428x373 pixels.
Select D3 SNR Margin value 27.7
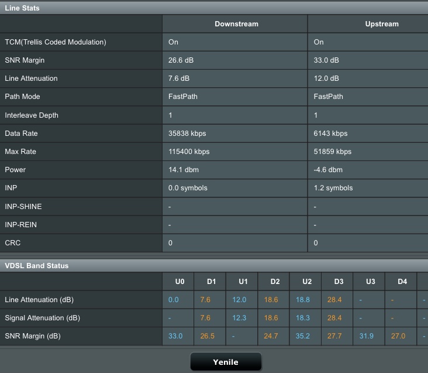(334, 336)
